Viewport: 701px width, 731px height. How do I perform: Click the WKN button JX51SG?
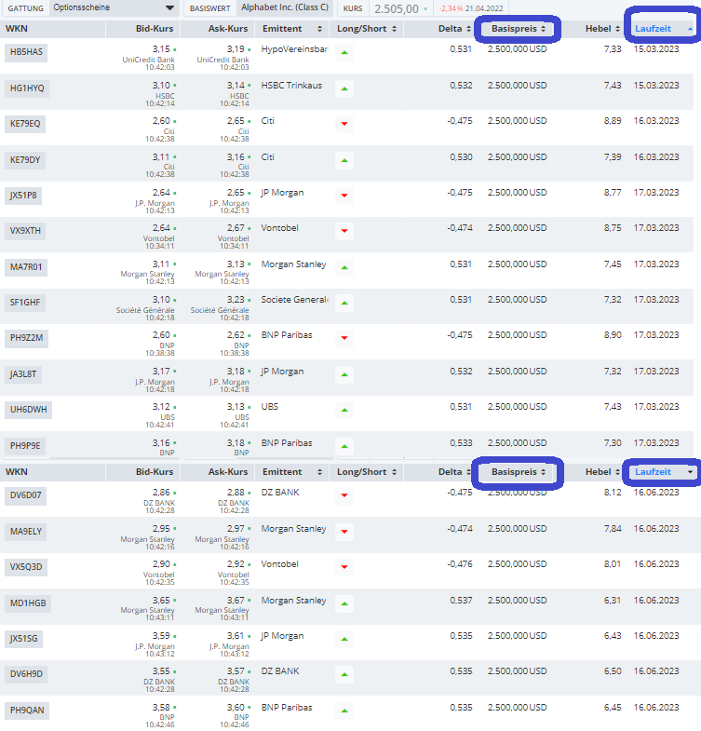[x=24, y=639]
